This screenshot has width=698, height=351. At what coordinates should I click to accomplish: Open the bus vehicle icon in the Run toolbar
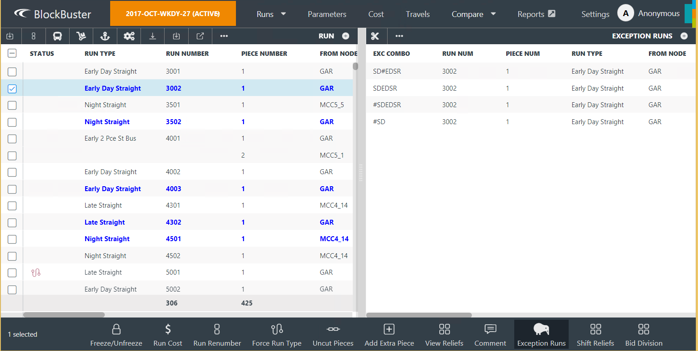(x=57, y=36)
